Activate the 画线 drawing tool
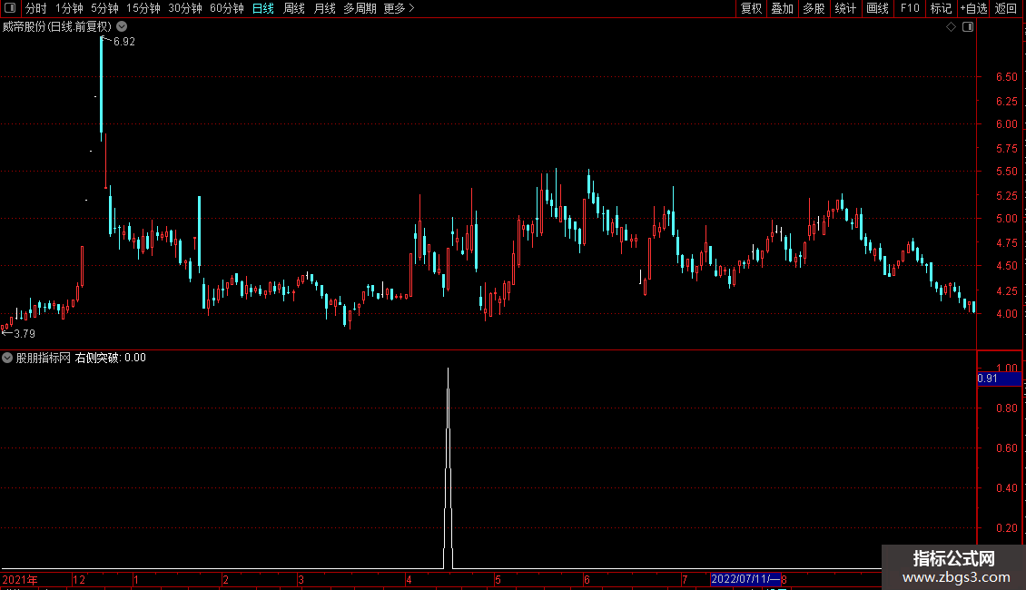Viewport: 1026px width, 590px height. [877, 8]
